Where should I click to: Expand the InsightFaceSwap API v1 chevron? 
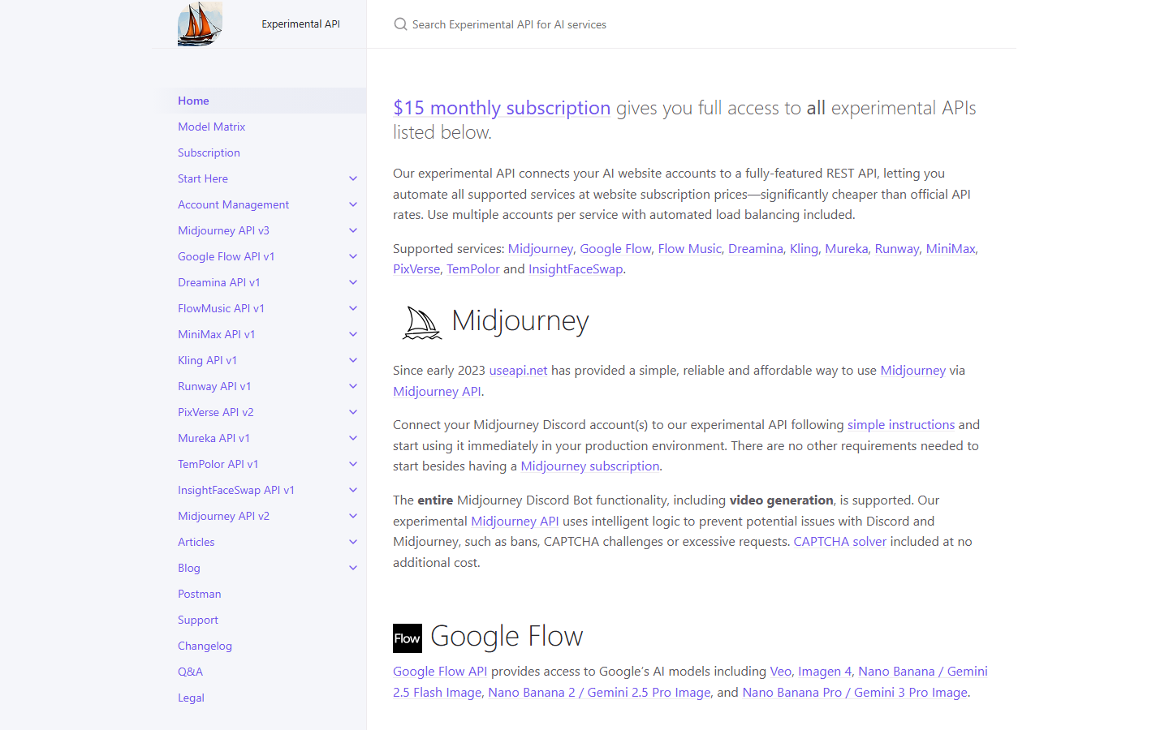pyautogui.click(x=353, y=490)
